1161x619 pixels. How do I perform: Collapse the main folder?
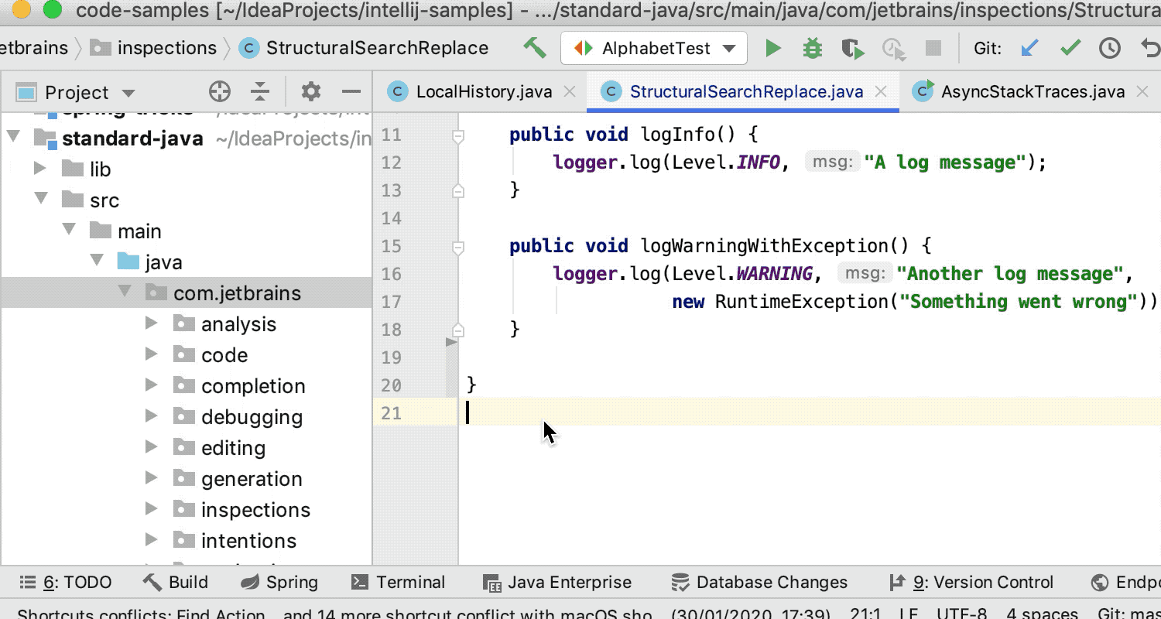click(x=69, y=230)
